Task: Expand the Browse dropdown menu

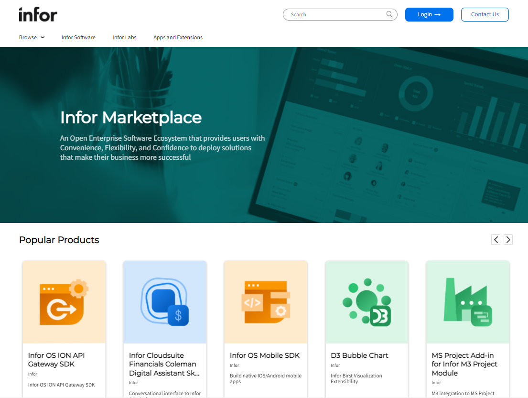Action: (32, 37)
